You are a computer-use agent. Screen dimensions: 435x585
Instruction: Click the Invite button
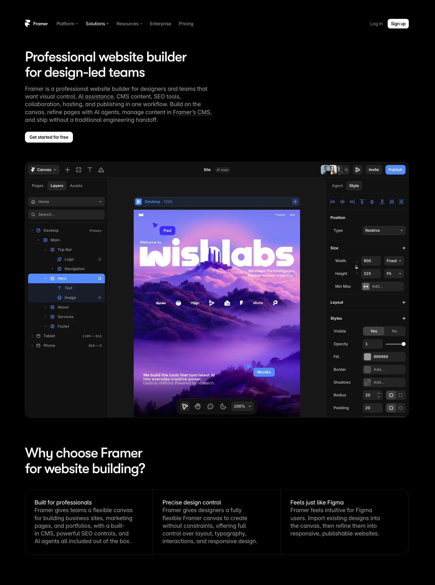click(374, 170)
